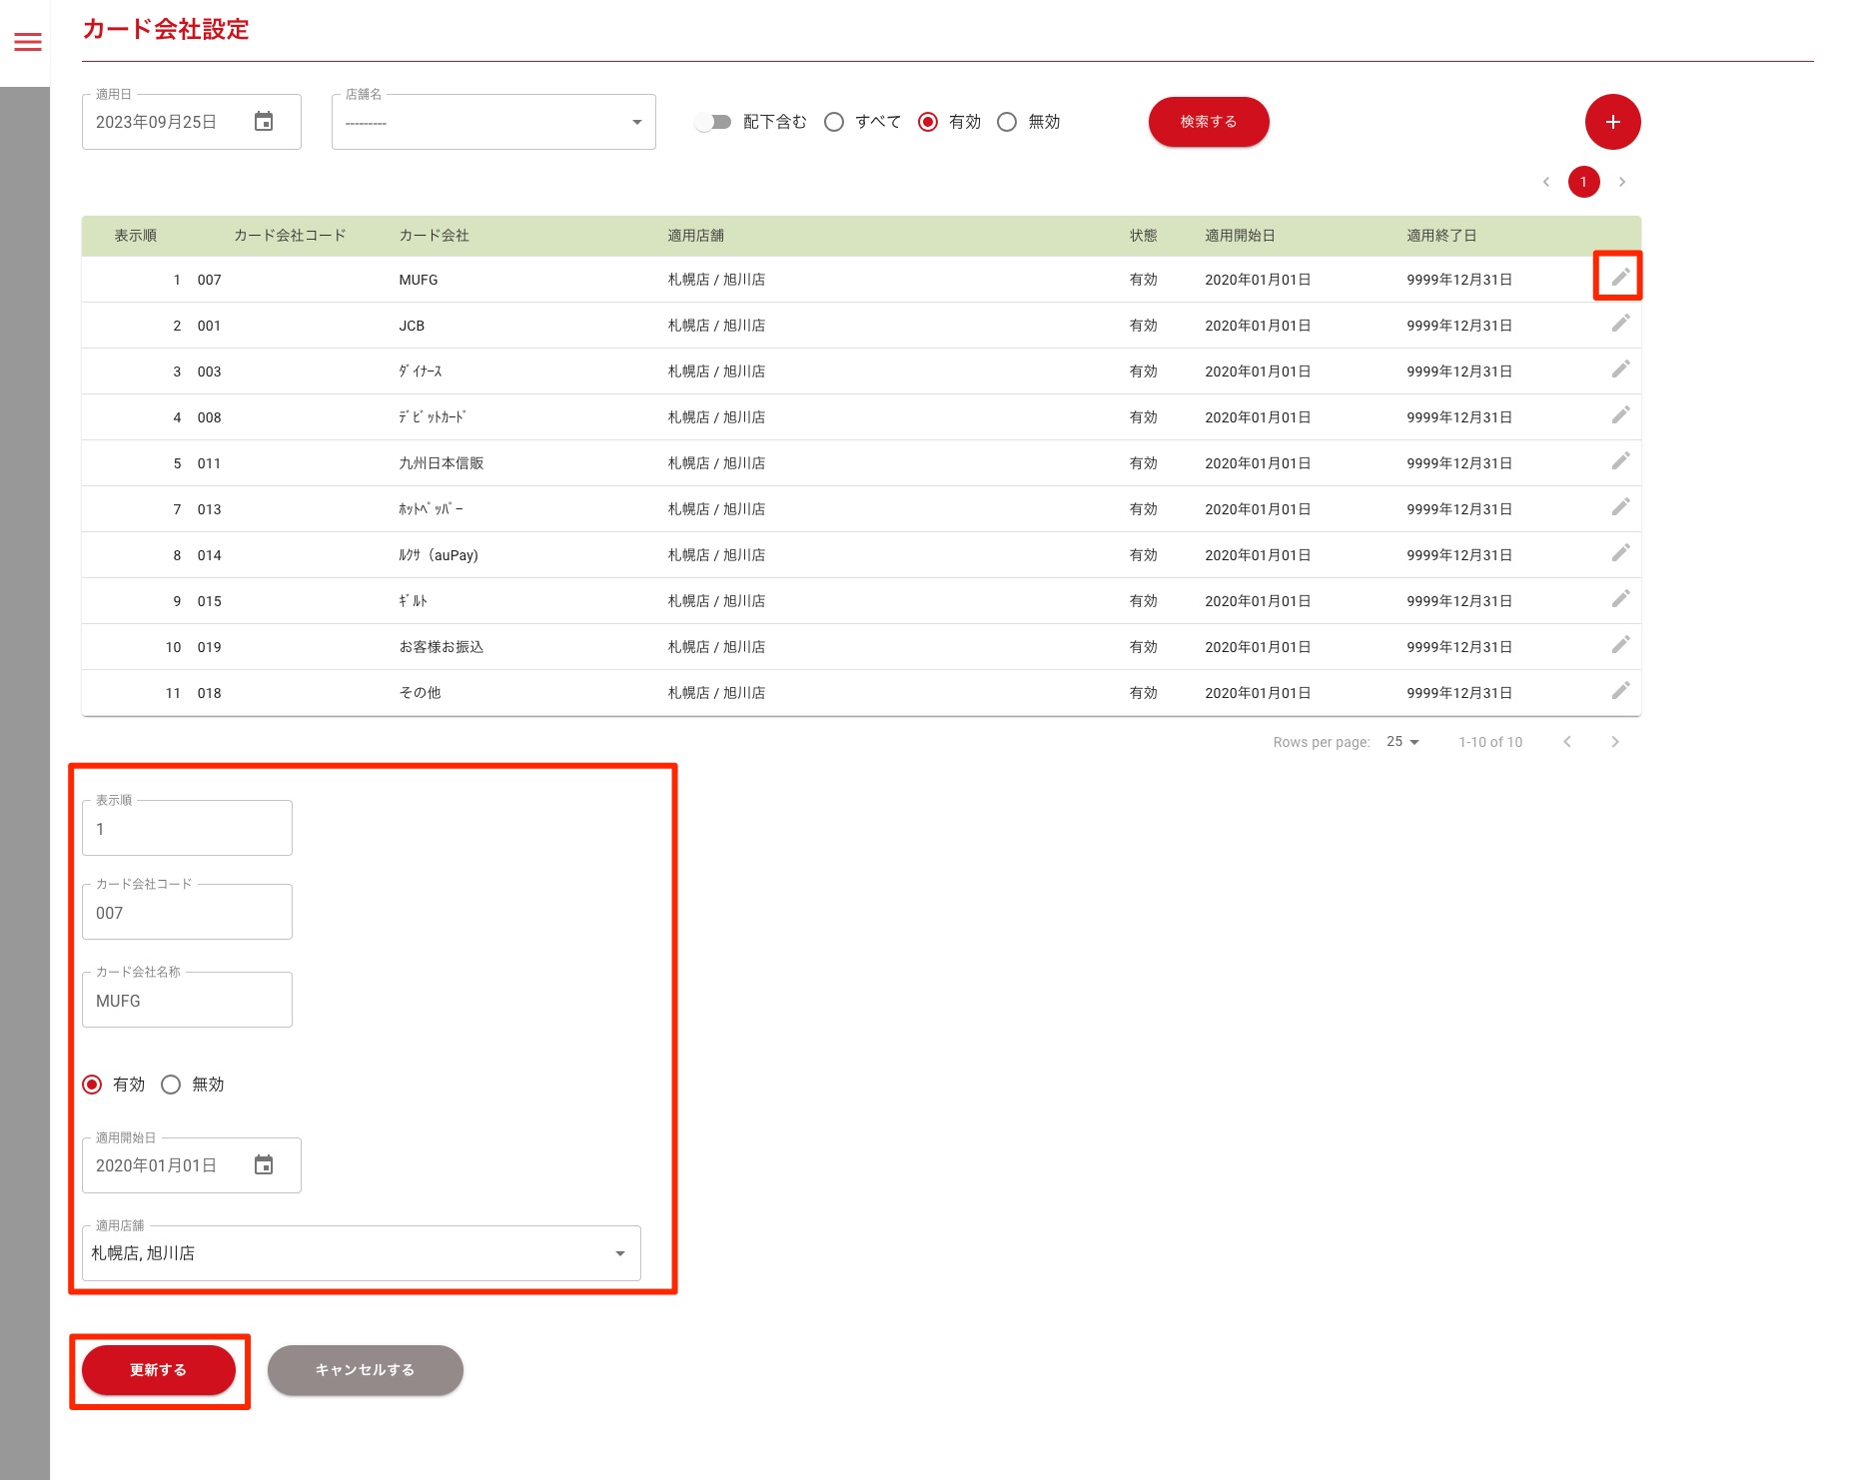Edit the お客様お振込 row via pencil

coord(1620,645)
